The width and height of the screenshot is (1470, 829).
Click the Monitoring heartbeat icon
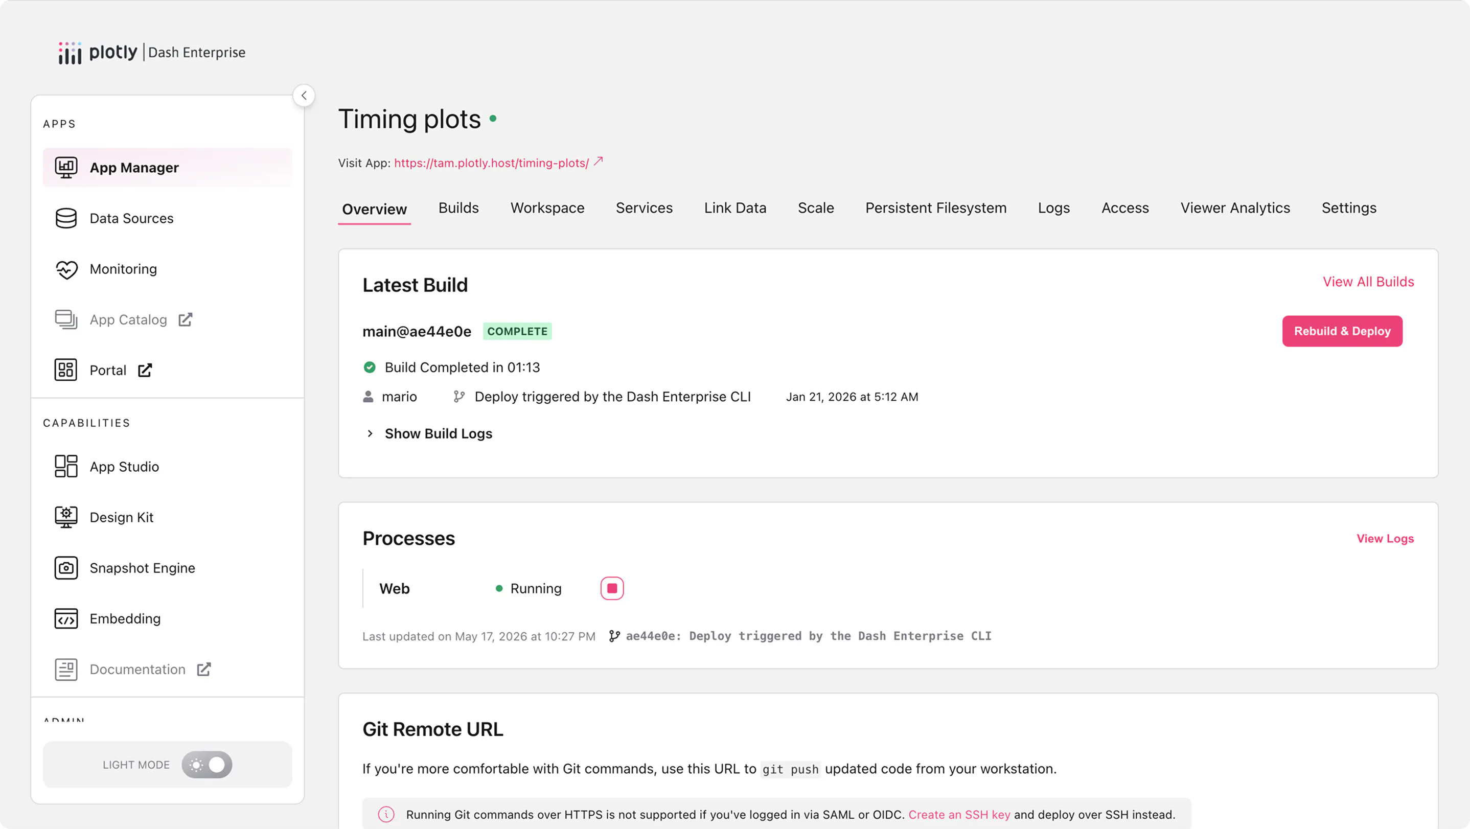(66, 269)
